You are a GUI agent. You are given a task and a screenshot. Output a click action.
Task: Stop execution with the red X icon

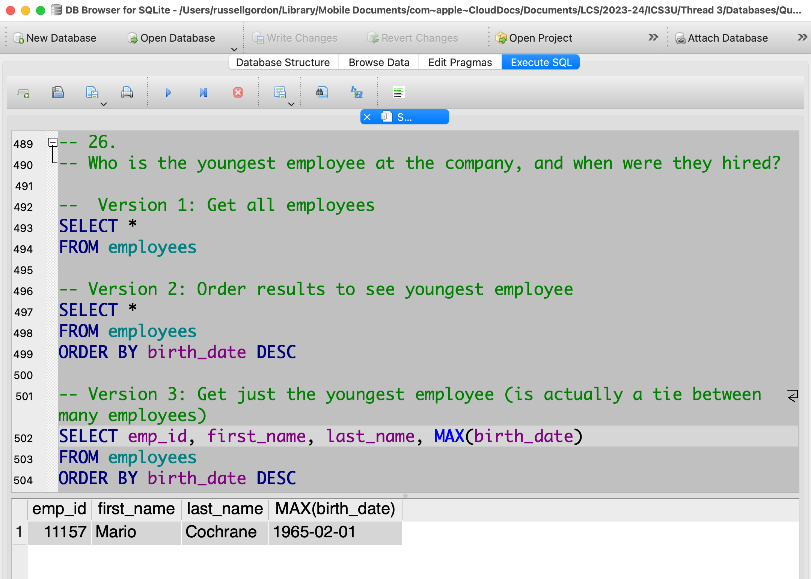click(238, 93)
